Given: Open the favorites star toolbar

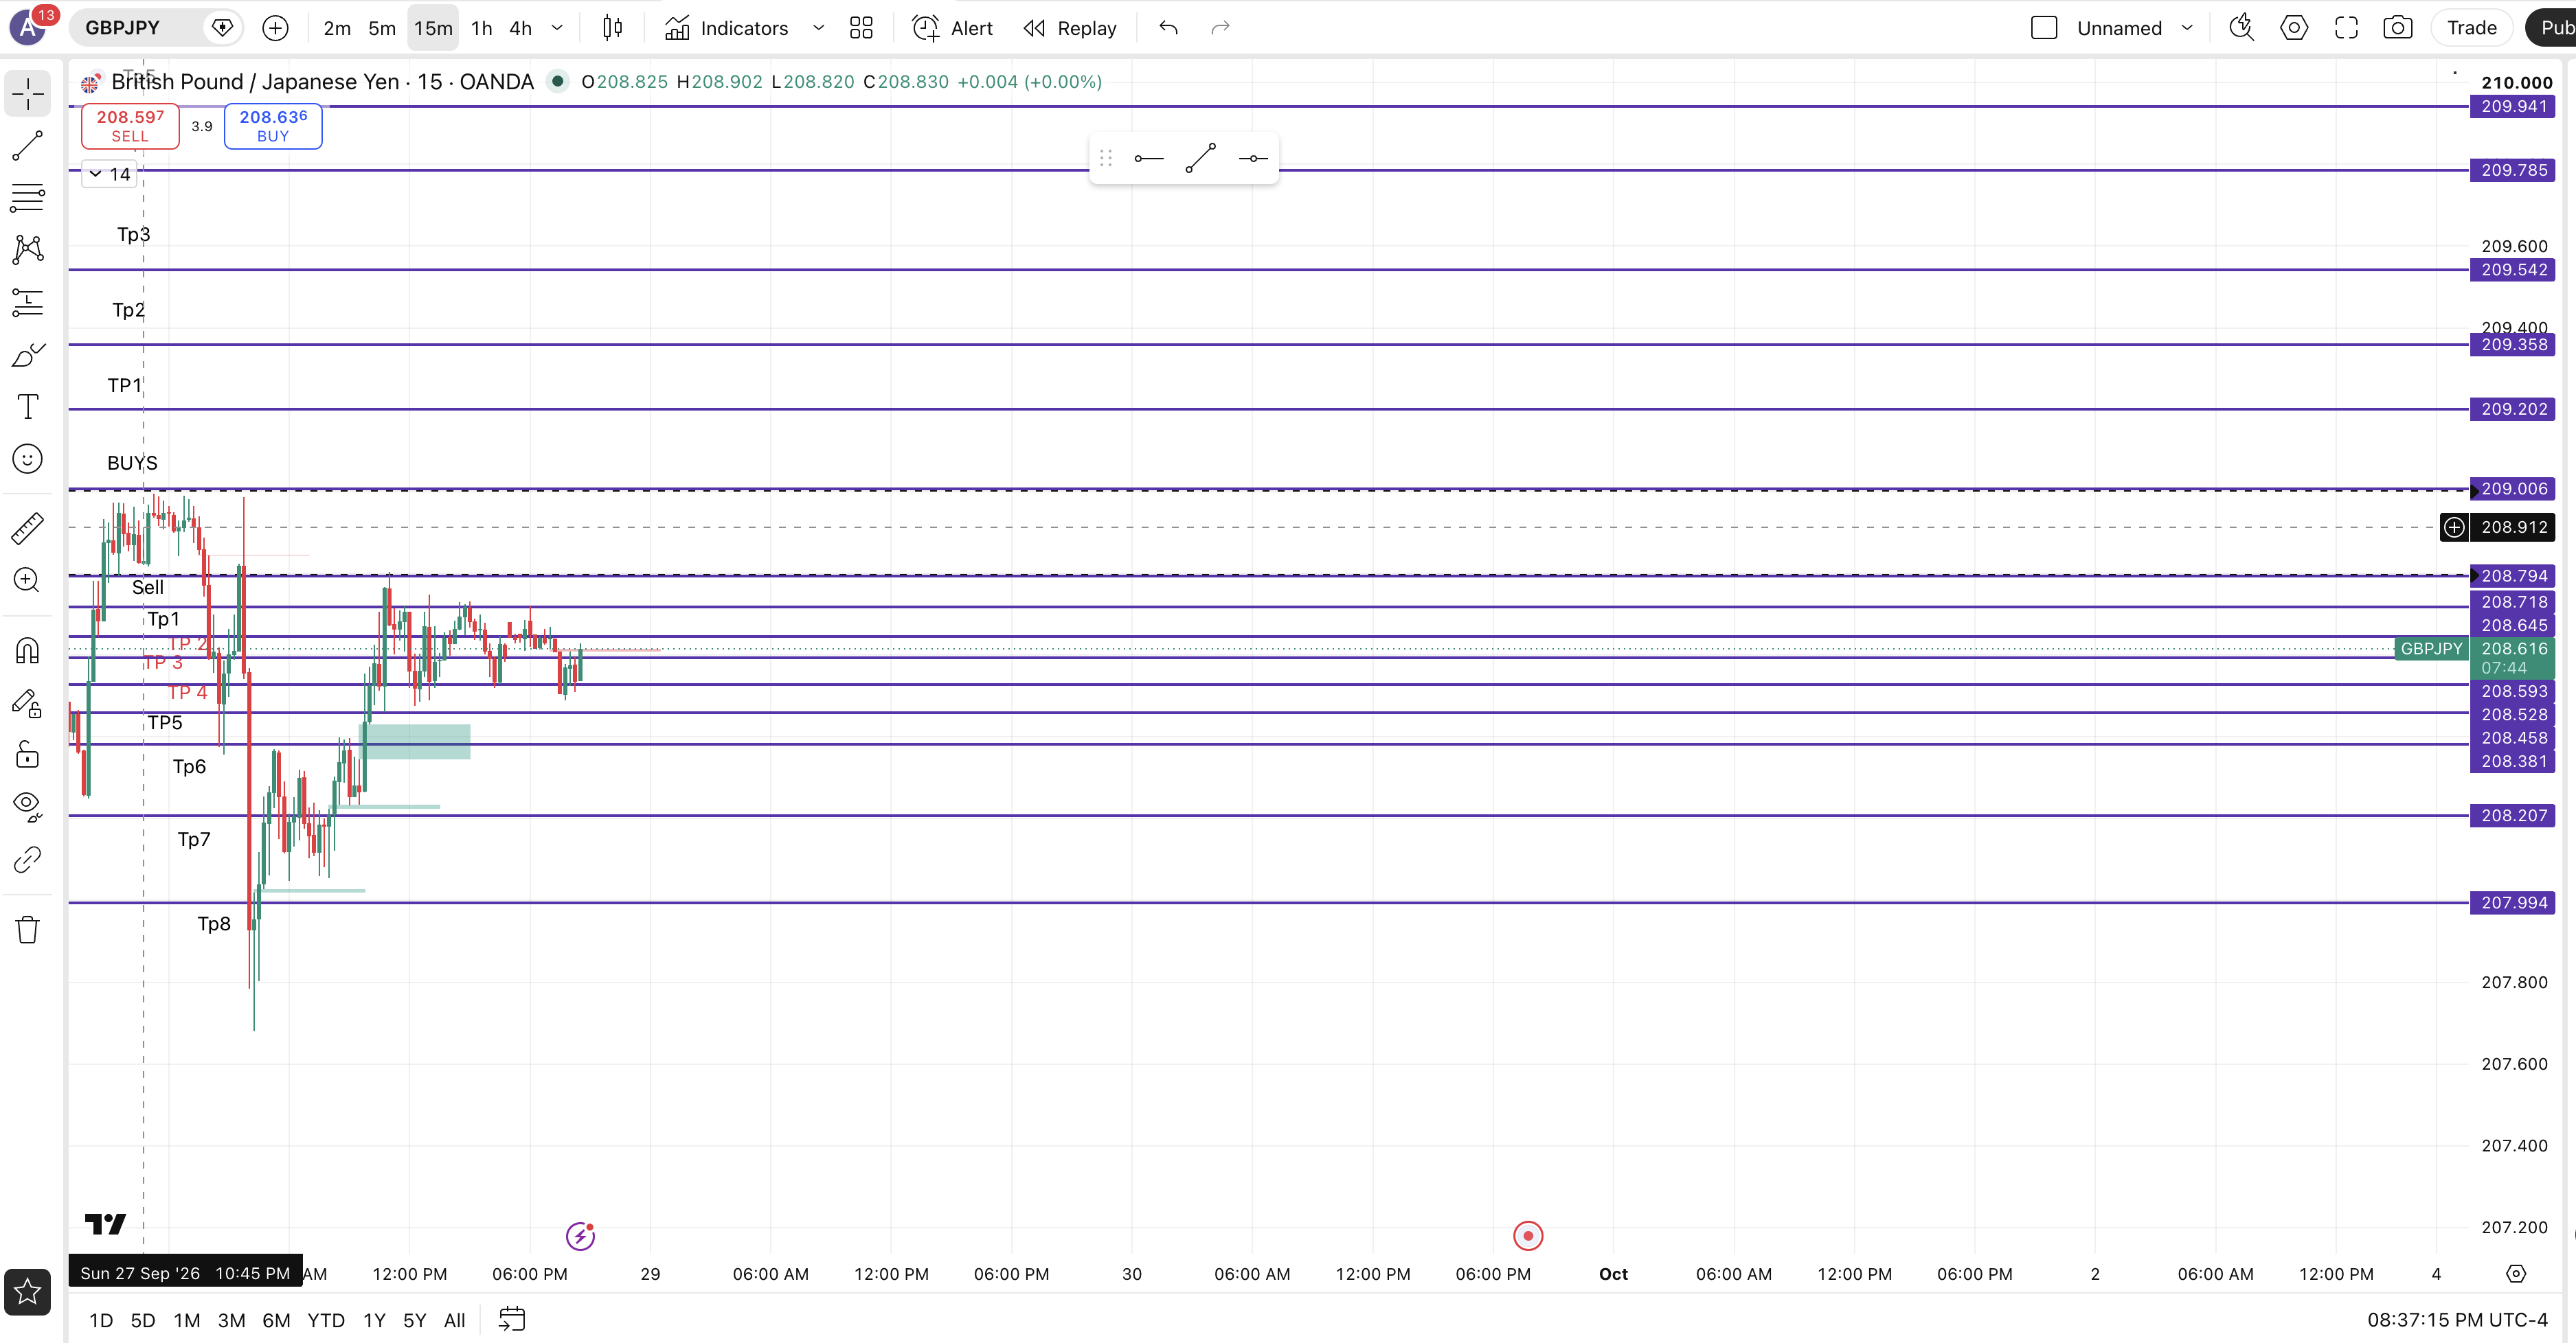Looking at the screenshot, I should 27,1292.
